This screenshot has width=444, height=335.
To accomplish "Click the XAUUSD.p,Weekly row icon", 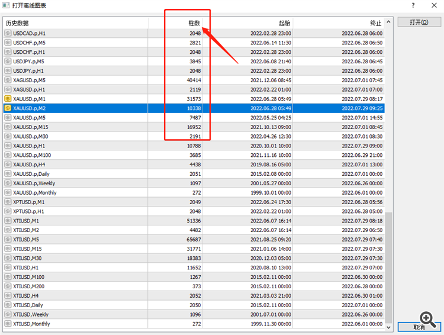I will click(x=8, y=183).
